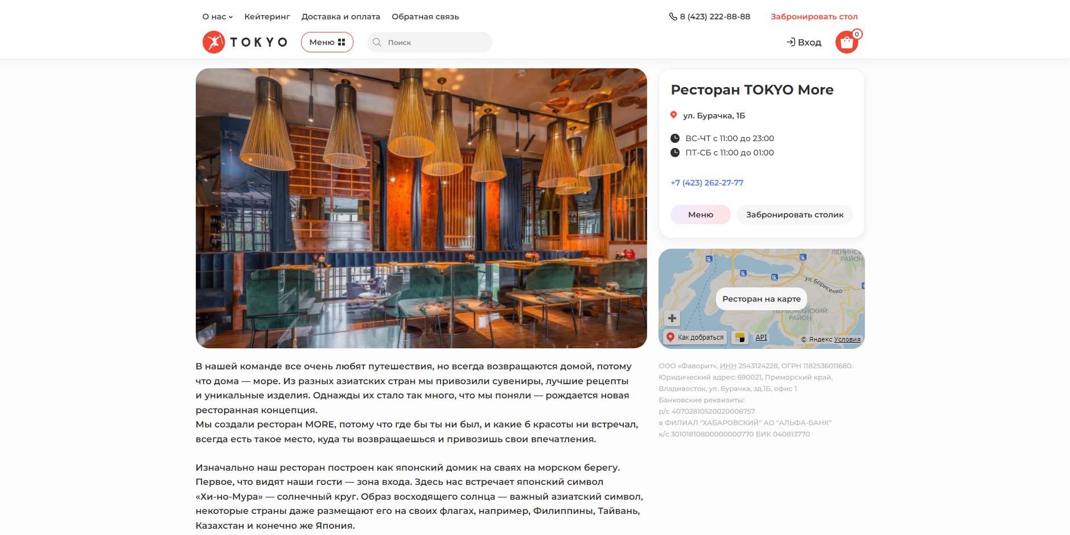
Task: Call restaurant number +7 (423) 262-27-77
Action: click(x=707, y=183)
